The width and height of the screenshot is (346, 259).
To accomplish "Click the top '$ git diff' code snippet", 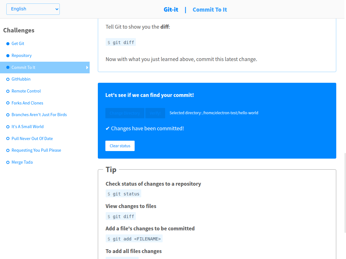I will coord(121,42).
